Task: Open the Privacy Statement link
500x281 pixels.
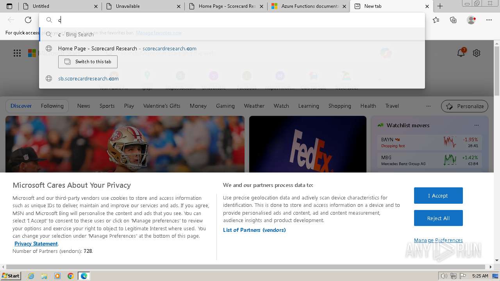Action: pos(36,244)
